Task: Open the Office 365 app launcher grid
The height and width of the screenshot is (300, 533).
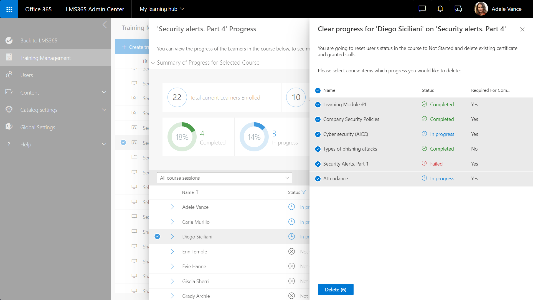Action: pyautogui.click(x=9, y=9)
